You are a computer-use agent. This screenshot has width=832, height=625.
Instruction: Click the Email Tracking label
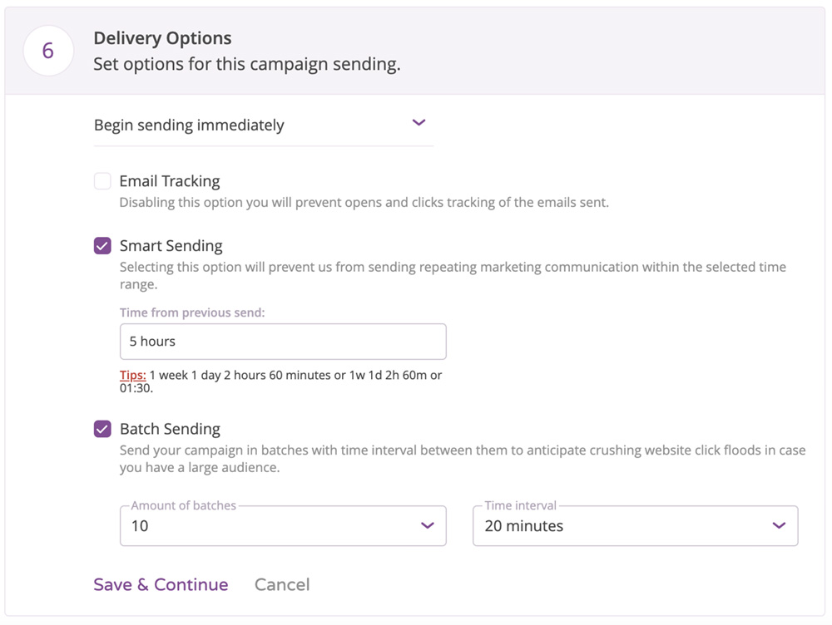(x=170, y=181)
